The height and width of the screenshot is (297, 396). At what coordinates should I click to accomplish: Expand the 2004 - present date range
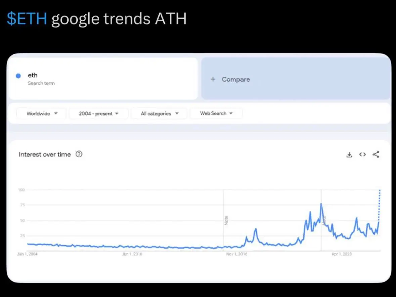98,113
